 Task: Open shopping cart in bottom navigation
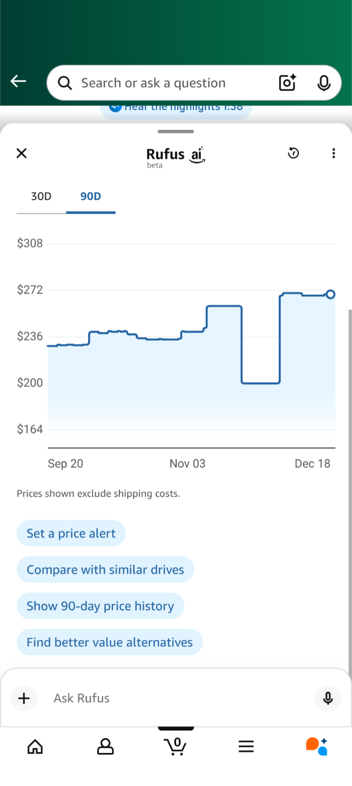176,746
